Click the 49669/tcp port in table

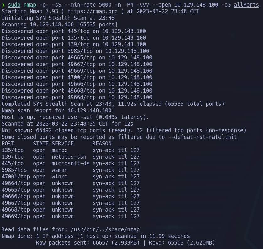(16, 216)
